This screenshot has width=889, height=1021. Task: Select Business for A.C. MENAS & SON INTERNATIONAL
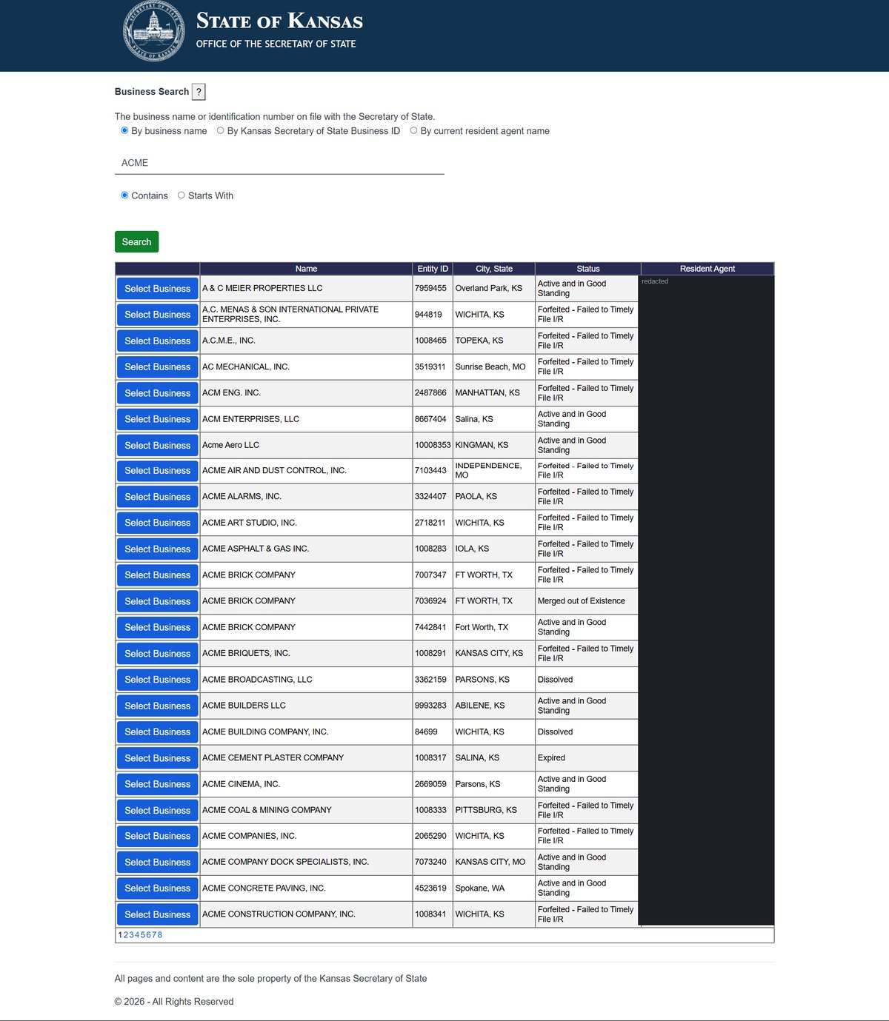coord(157,315)
